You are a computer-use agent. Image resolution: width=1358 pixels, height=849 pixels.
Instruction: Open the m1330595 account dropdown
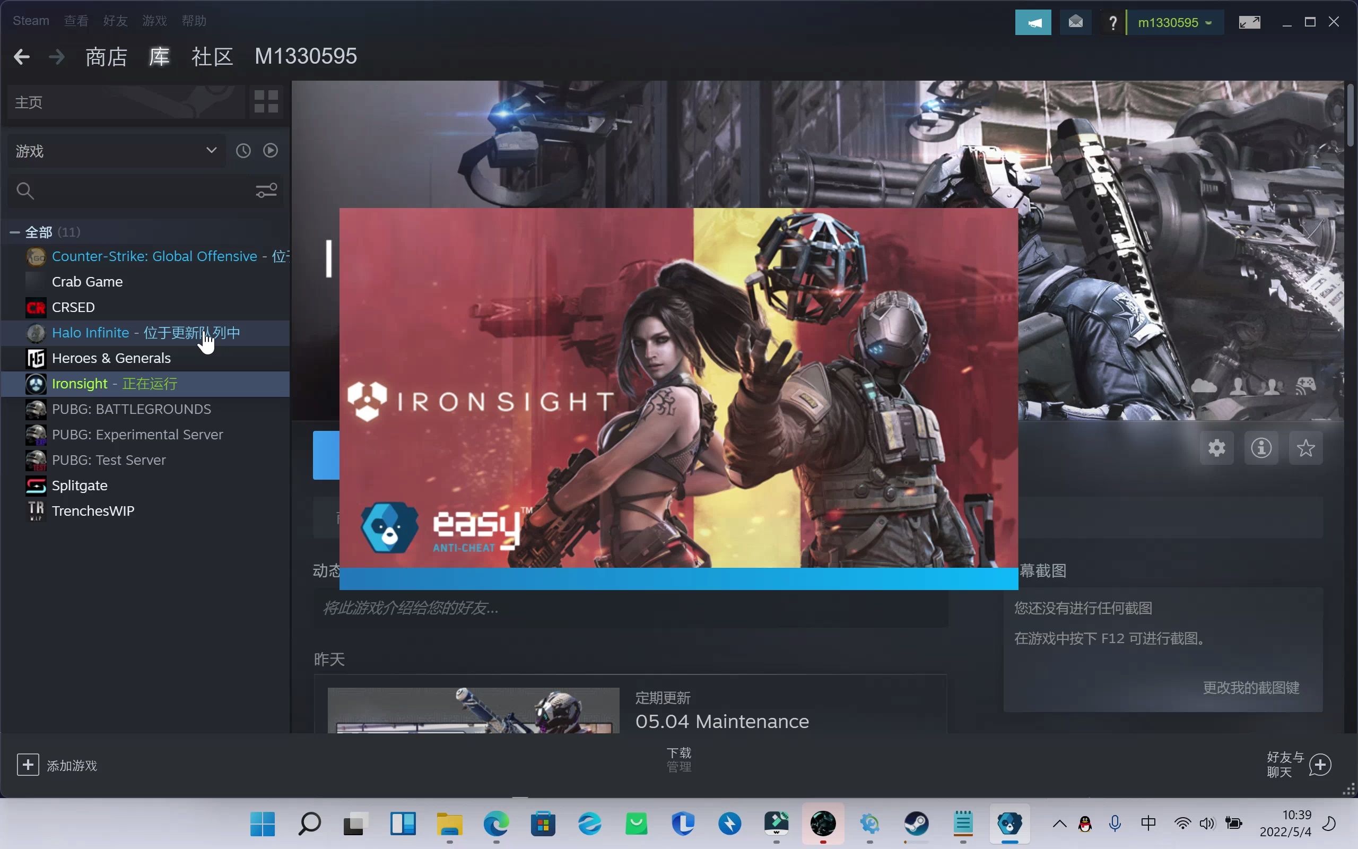coord(1175,22)
